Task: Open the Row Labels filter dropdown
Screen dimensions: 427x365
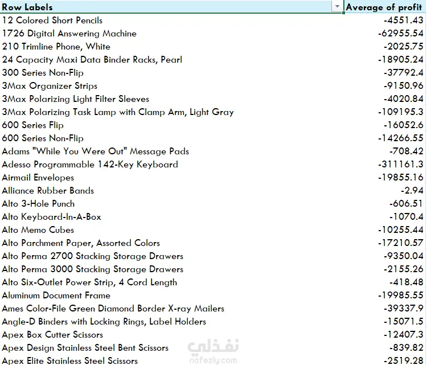Action: 337,6
